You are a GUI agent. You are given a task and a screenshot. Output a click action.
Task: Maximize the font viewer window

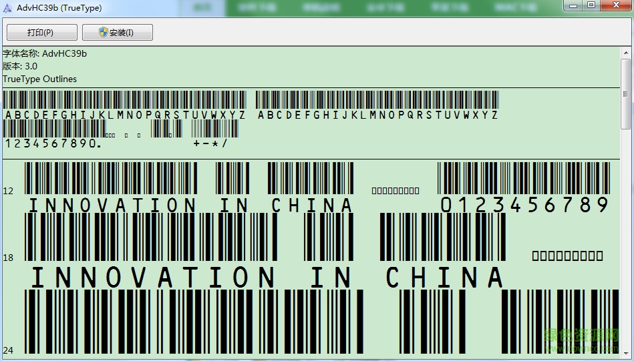pyautogui.click(x=591, y=5)
